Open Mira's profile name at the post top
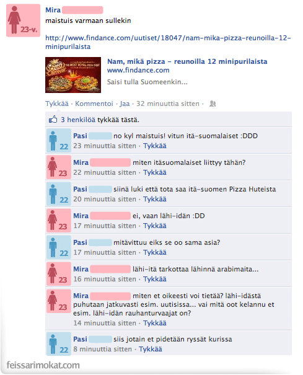This screenshot has height=375, width=303. [x=53, y=10]
